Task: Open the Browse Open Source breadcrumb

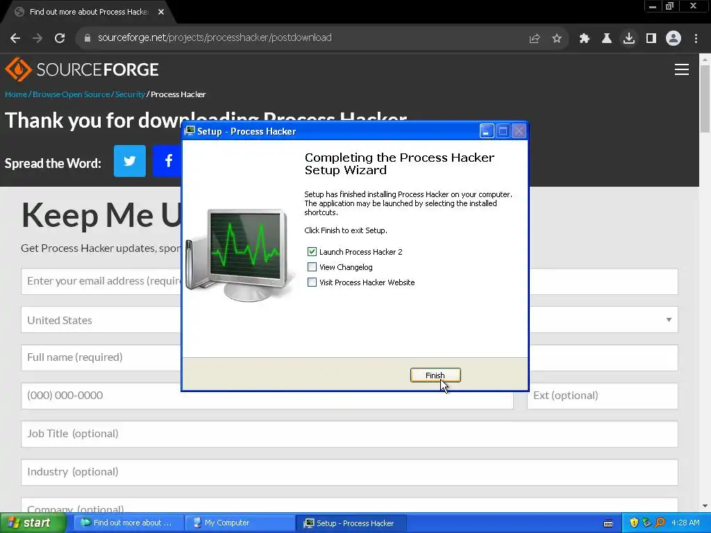Action: [72, 94]
